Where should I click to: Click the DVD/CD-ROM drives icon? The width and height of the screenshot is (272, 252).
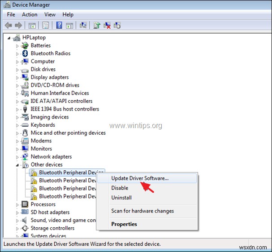pos(25,85)
